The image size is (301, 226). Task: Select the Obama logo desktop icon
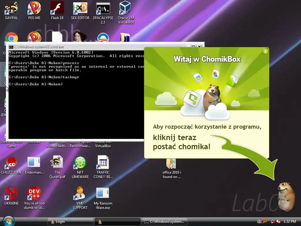103,37
